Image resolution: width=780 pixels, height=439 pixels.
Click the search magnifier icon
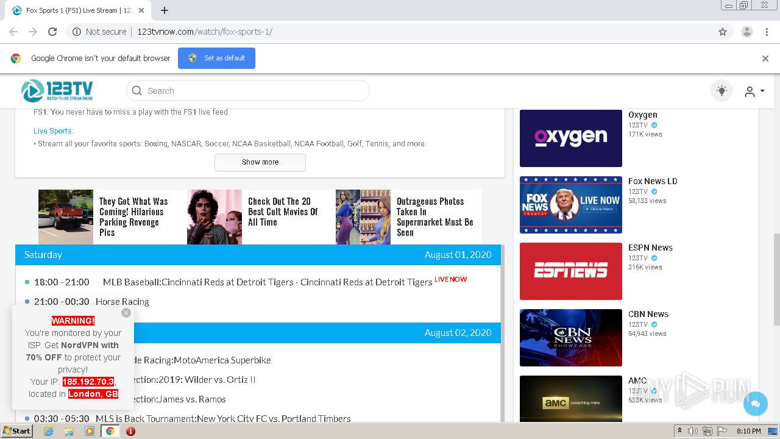point(137,91)
